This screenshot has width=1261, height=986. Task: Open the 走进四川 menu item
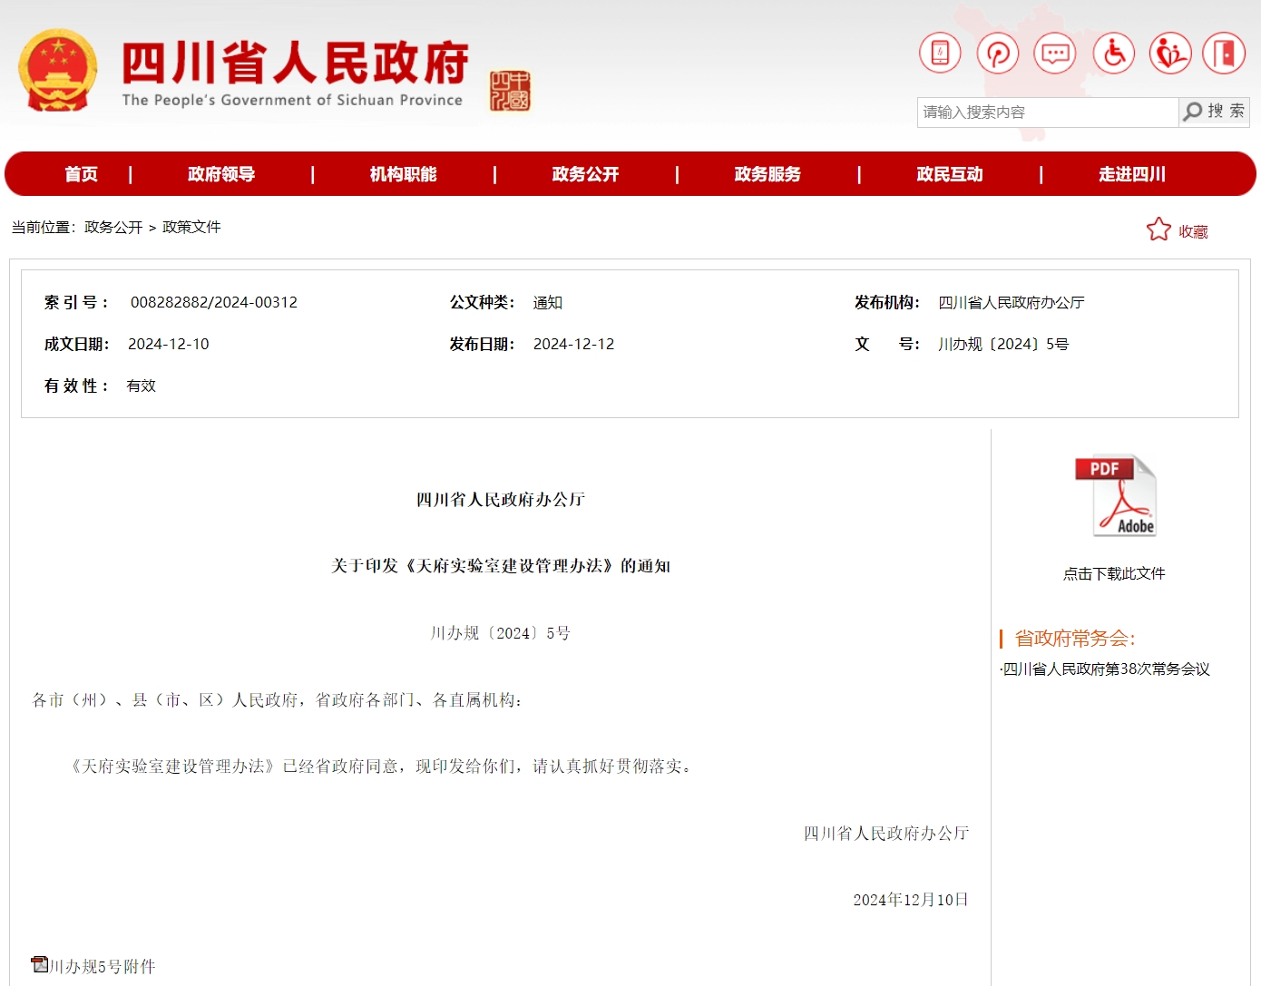point(1132,174)
